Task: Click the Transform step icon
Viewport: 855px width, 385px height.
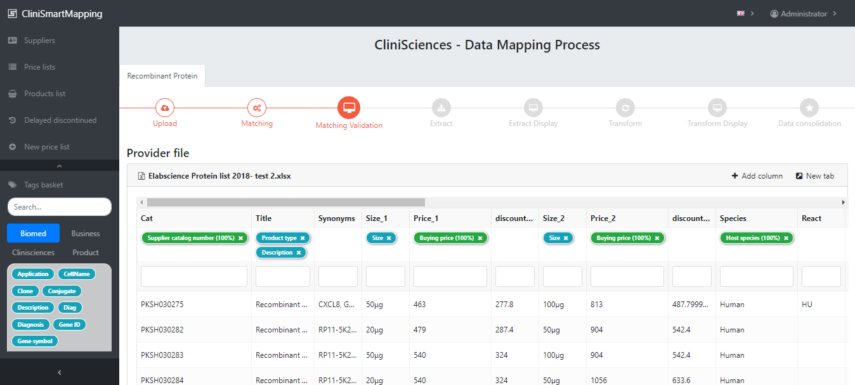Action: (625, 108)
